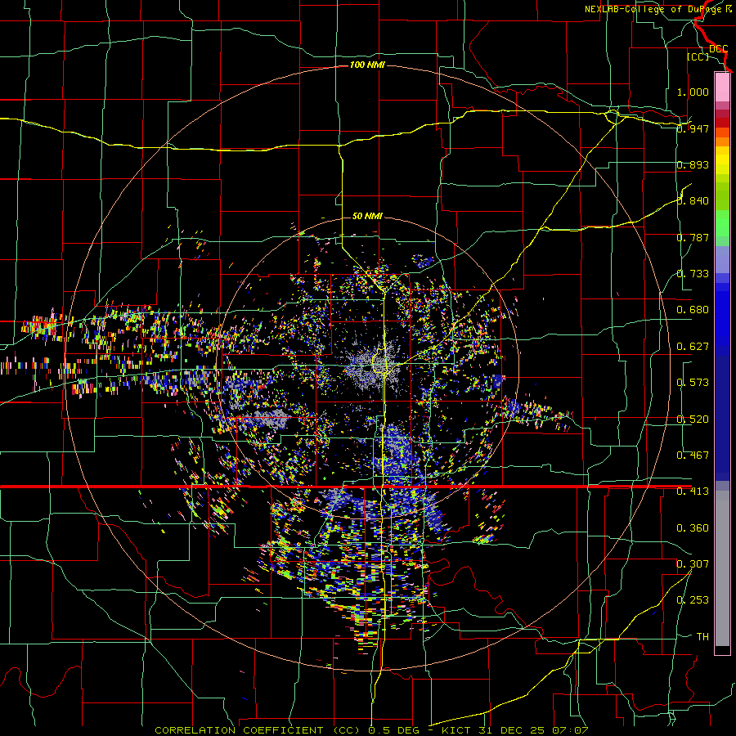
Task: Click the 0.307 color scale value
Action: coord(693,564)
